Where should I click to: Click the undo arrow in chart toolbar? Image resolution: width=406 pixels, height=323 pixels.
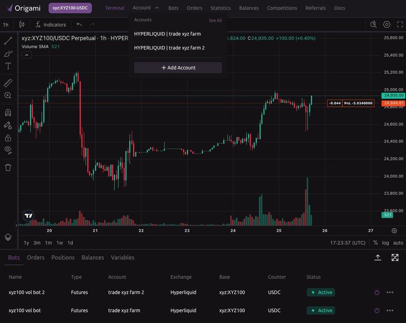click(79, 25)
